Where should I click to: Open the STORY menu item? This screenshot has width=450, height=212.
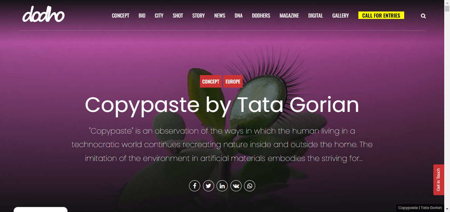tap(199, 16)
